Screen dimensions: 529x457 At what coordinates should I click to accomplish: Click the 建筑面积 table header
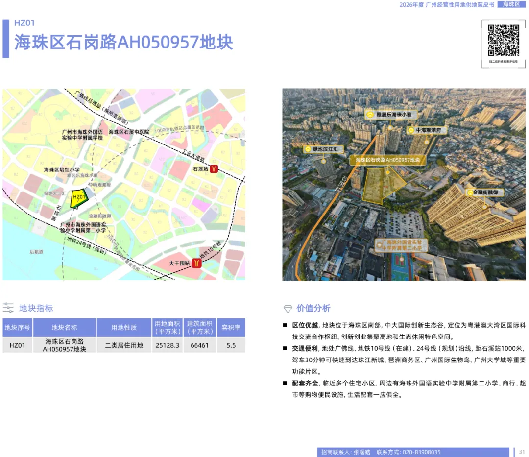[200, 328]
